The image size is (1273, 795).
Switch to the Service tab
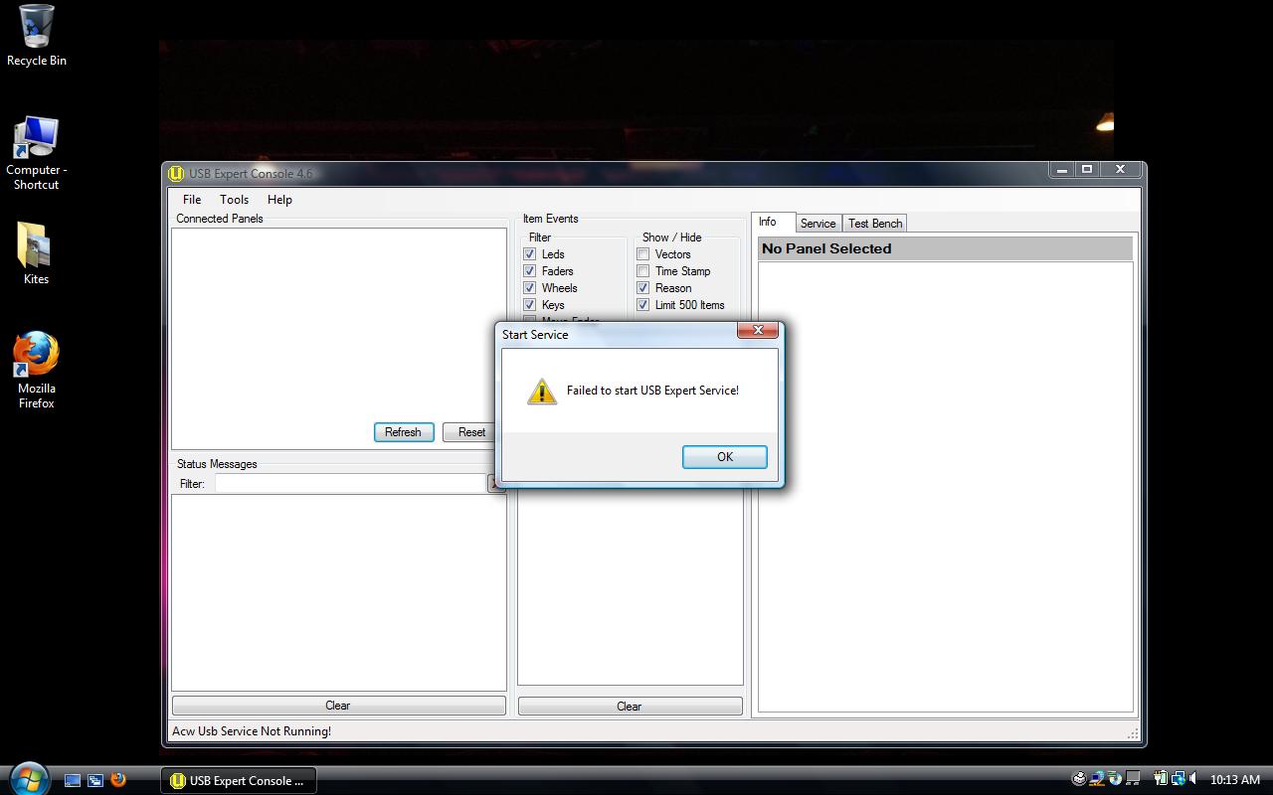[x=818, y=224]
